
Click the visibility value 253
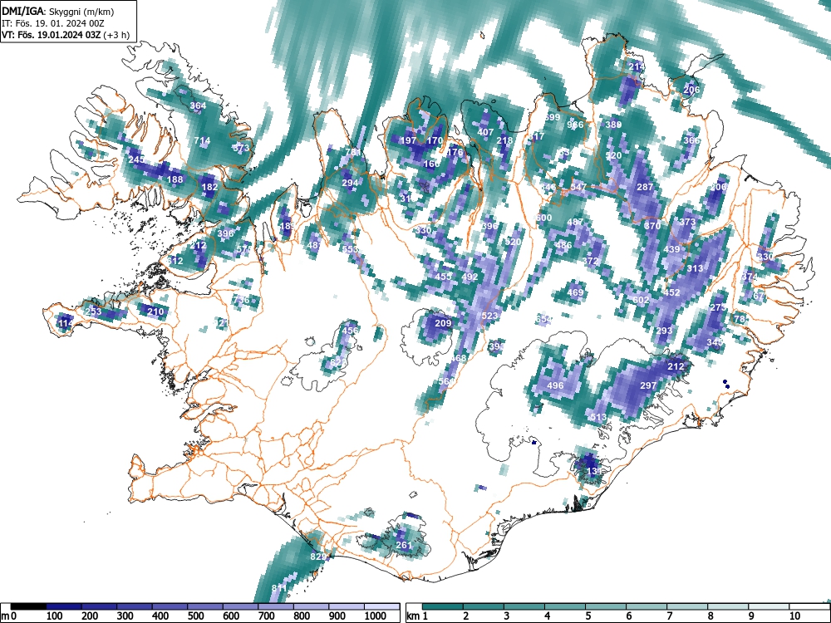[93, 311]
